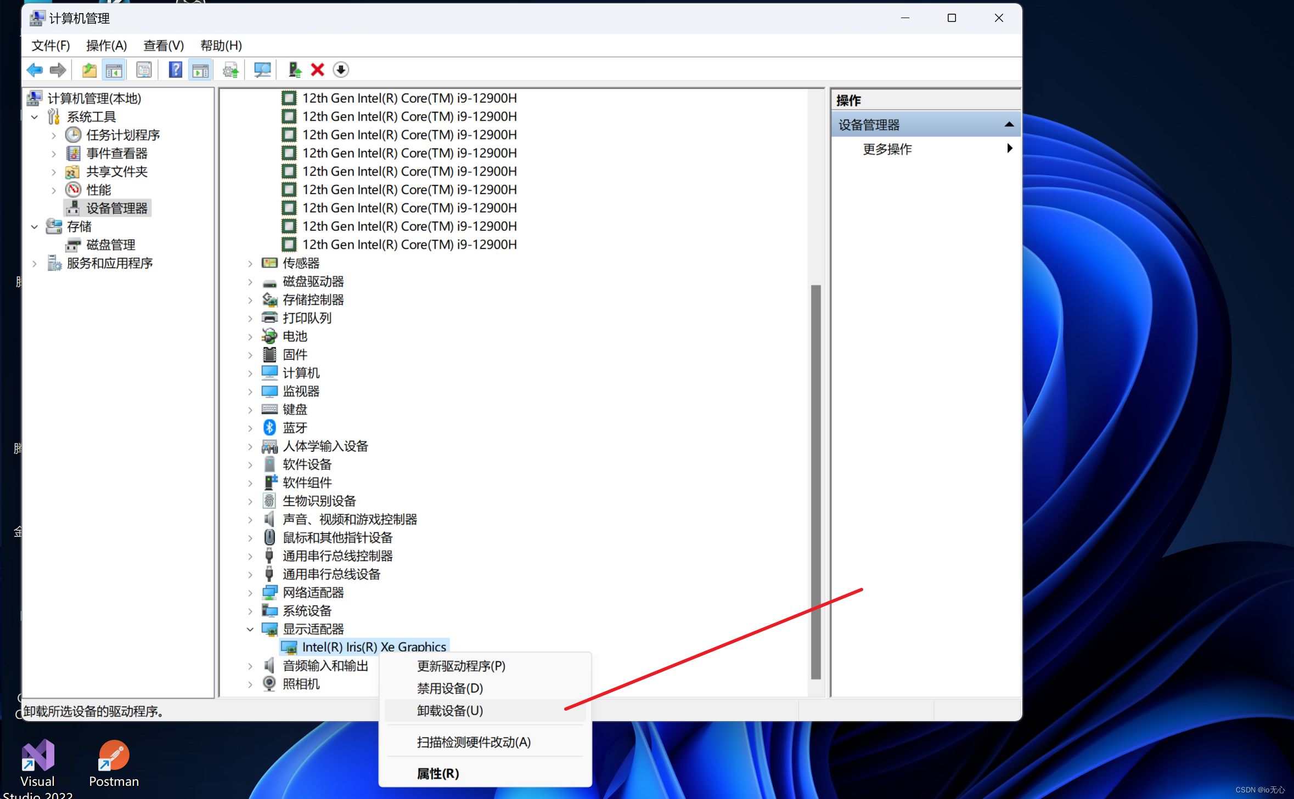Click the up one level folder icon
The height and width of the screenshot is (799, 1294).
[x=89, y=70]
